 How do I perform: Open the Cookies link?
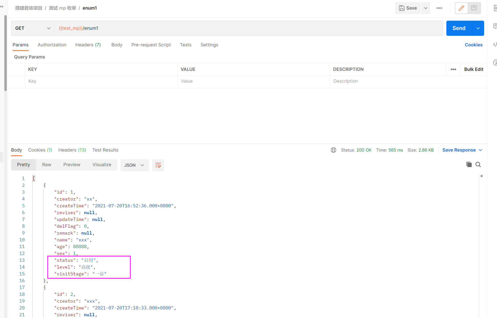(474, 45)
